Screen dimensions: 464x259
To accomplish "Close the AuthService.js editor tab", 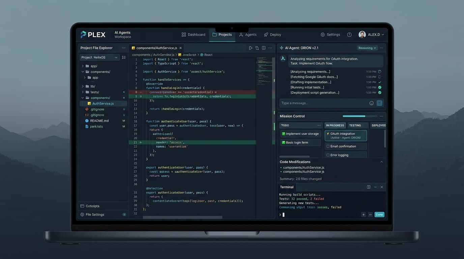I will click(x=181, y=48).
